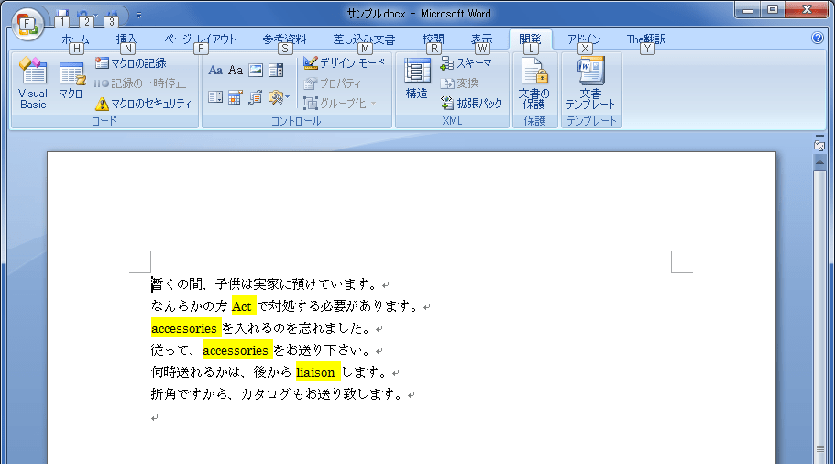Open the Word help question mark
The height and width of the screenshot is (464, 835).
[818, 39]
